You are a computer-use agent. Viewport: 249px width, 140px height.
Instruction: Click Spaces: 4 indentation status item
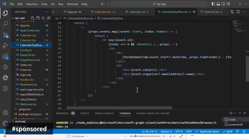[166, 131]
